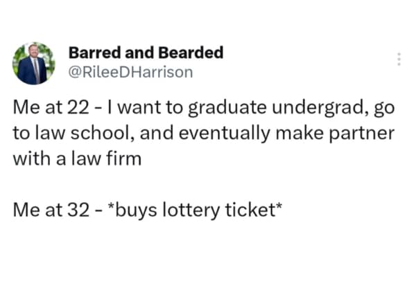
Task: Click the word "Barred" in the name
Action: pos(94,53)
